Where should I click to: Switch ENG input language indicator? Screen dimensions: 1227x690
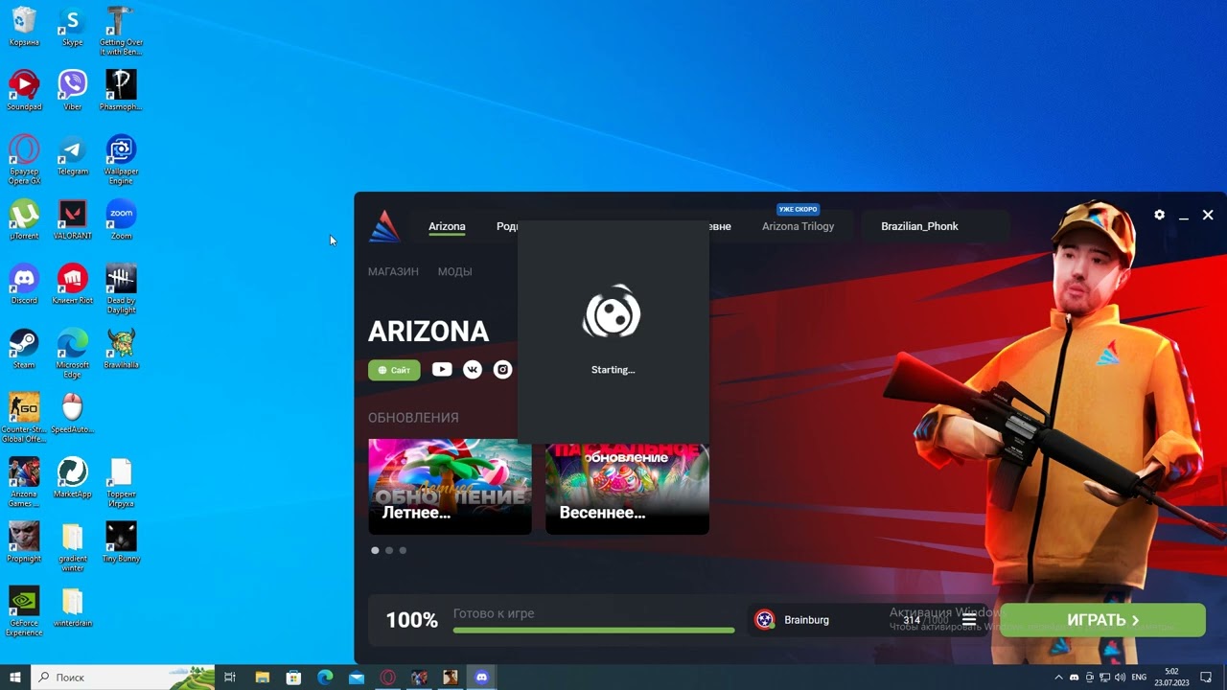click(x=1141, y=678)
